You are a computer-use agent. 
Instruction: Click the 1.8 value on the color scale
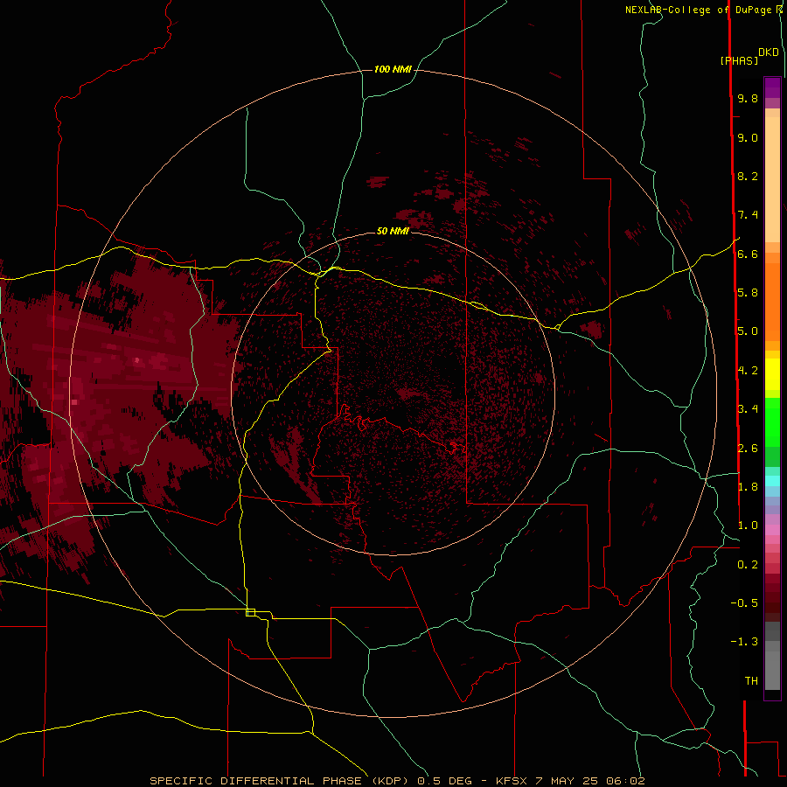click(x=748, y=486)
